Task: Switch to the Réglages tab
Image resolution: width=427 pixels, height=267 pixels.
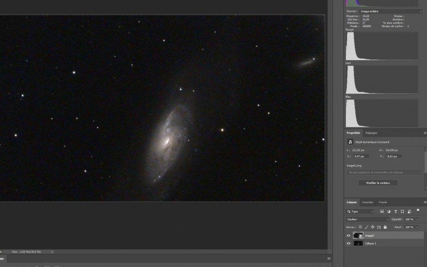Action: coord(371,133)
